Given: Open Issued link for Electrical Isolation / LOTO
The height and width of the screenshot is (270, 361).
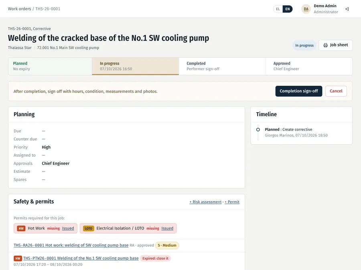Looking at the screenshot, I should (x=167, y=228).
